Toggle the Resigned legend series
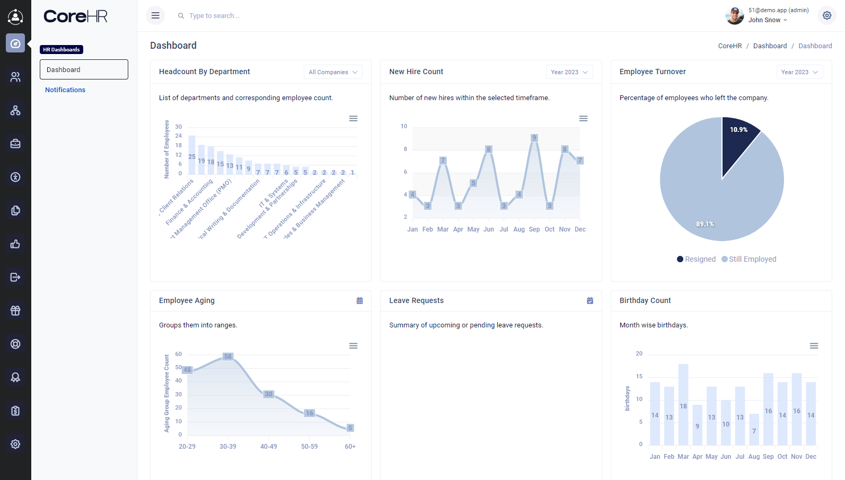 [696, 259]
